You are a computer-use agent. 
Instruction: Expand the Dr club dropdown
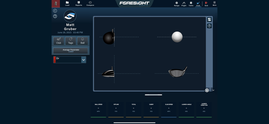pyautogui.click(x=84, y=60)
